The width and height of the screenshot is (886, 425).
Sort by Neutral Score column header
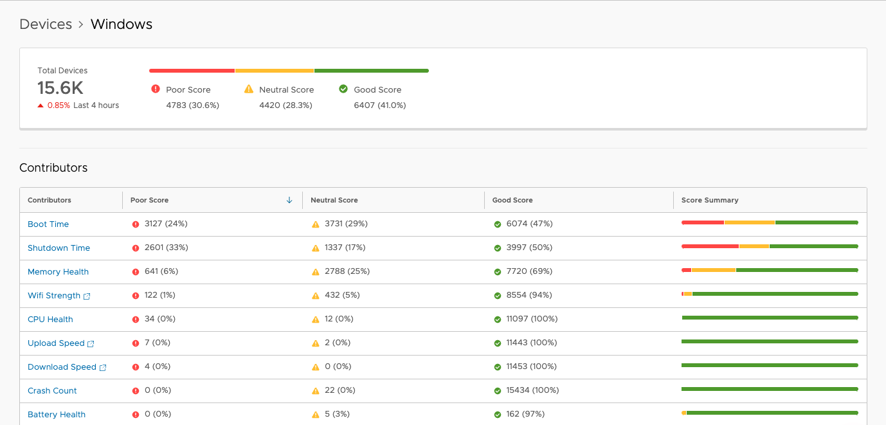(x=334, y=200)
